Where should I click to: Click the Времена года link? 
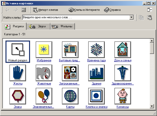[x=97, y=60]
